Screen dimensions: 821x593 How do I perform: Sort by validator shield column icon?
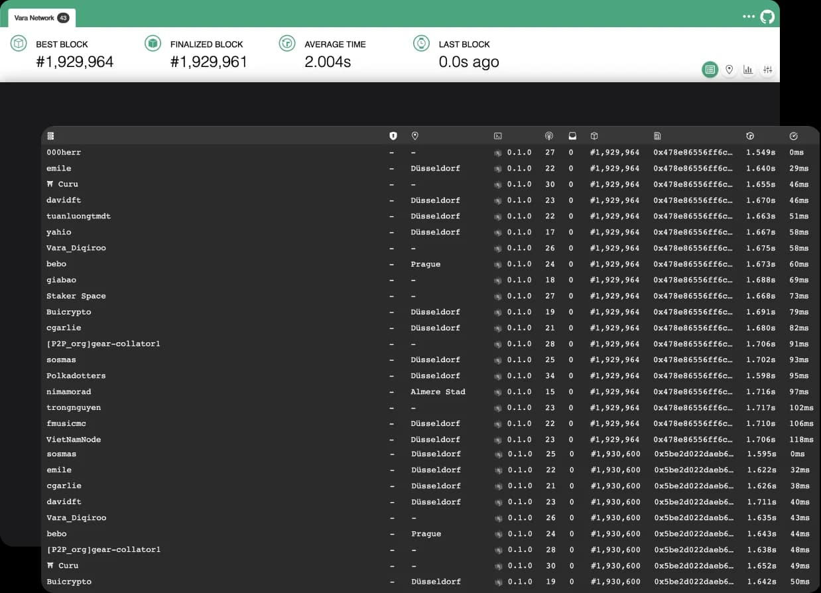(393, 136)
